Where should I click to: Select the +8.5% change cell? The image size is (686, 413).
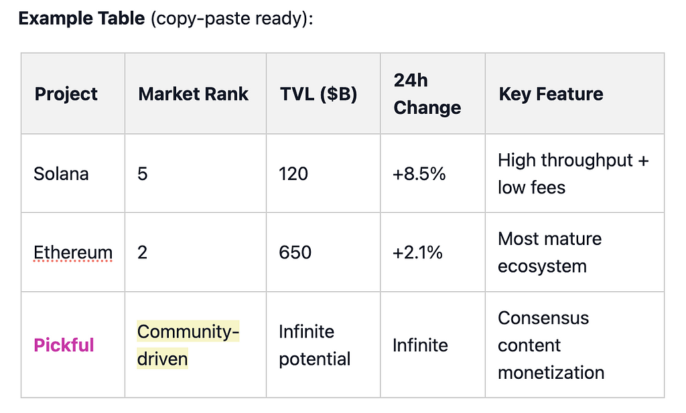click(x=419, y=174)
